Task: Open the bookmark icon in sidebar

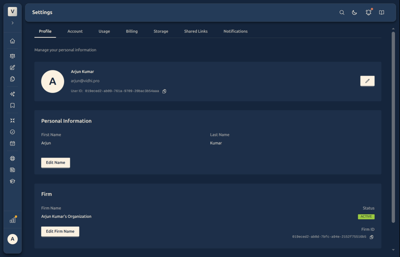Action: 12,105
